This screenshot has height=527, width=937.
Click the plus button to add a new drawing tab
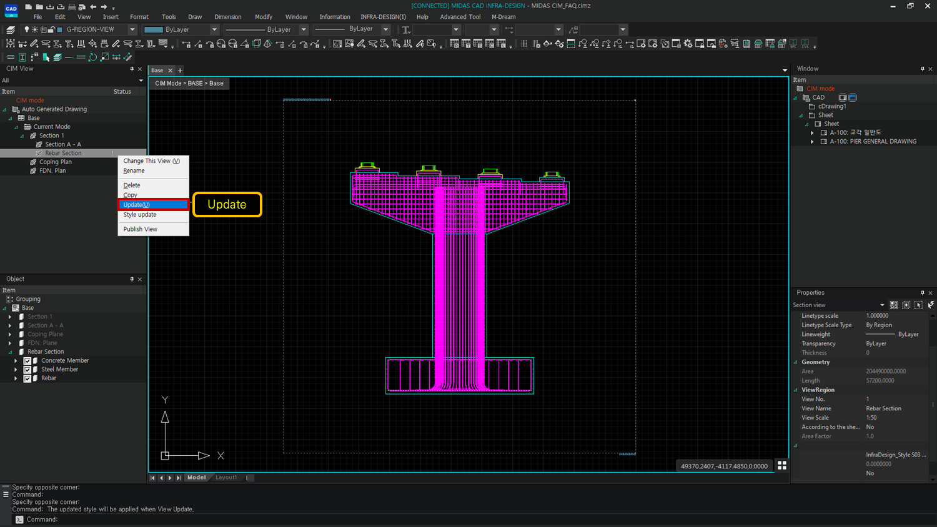pyautogui.click(x=180, y=70)
